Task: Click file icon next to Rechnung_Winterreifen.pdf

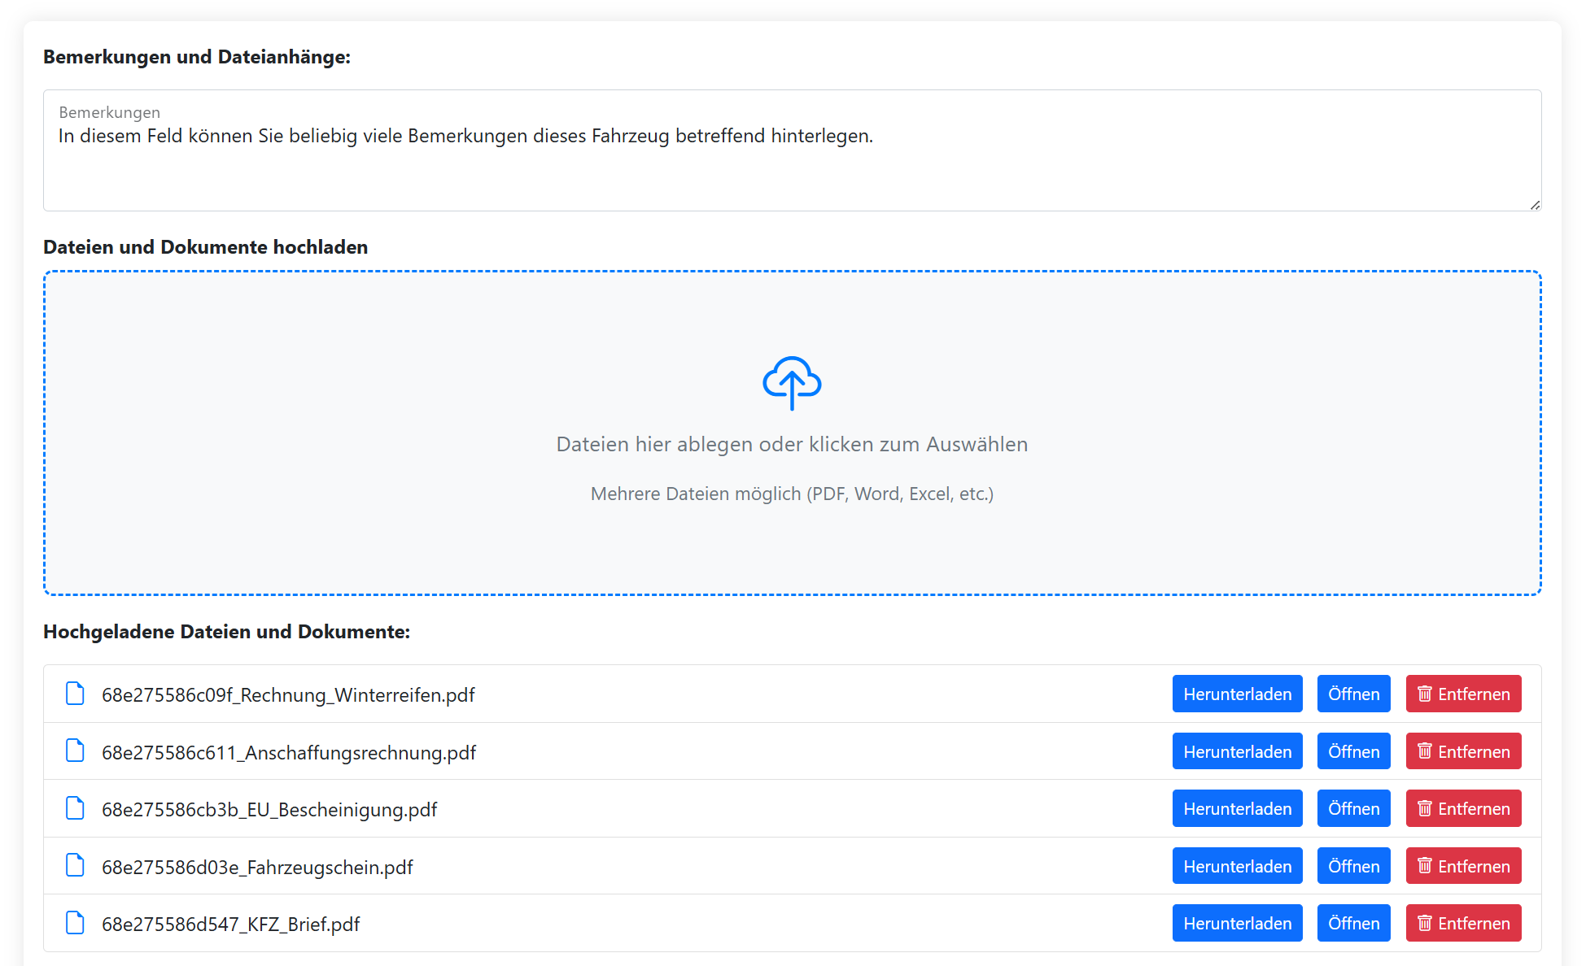Action: 75,694
